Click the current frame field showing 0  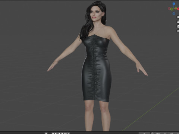[x=144, y=133]
